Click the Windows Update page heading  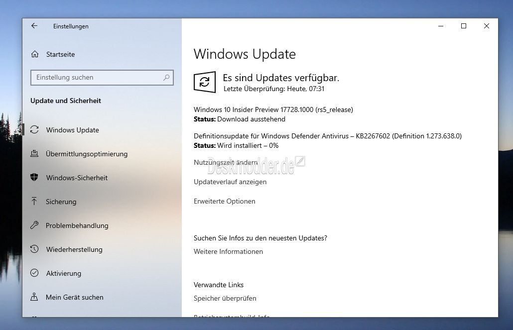[245, 54]
